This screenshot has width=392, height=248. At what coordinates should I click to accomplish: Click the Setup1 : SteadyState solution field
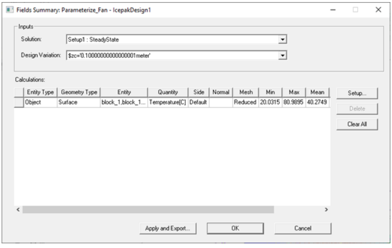(177, 39)
